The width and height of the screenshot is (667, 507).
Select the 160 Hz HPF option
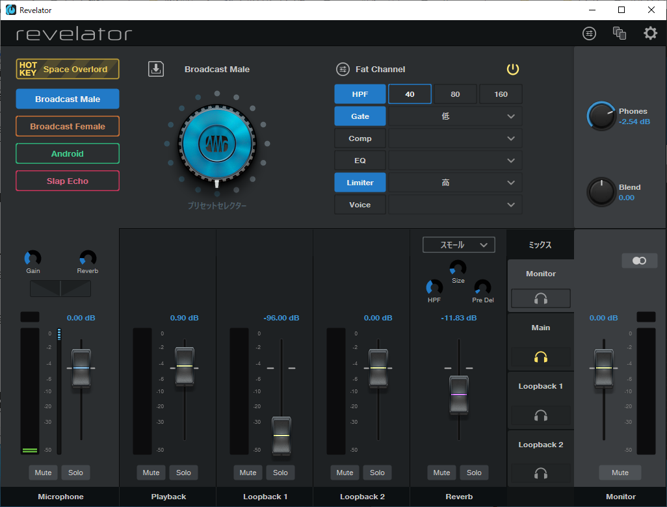(x=501, y=94)
